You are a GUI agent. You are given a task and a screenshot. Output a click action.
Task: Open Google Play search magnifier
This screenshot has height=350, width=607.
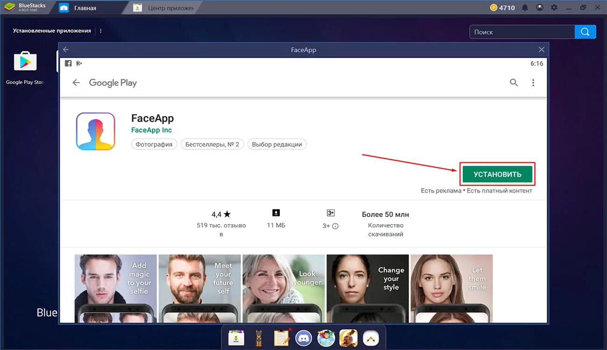514,83
